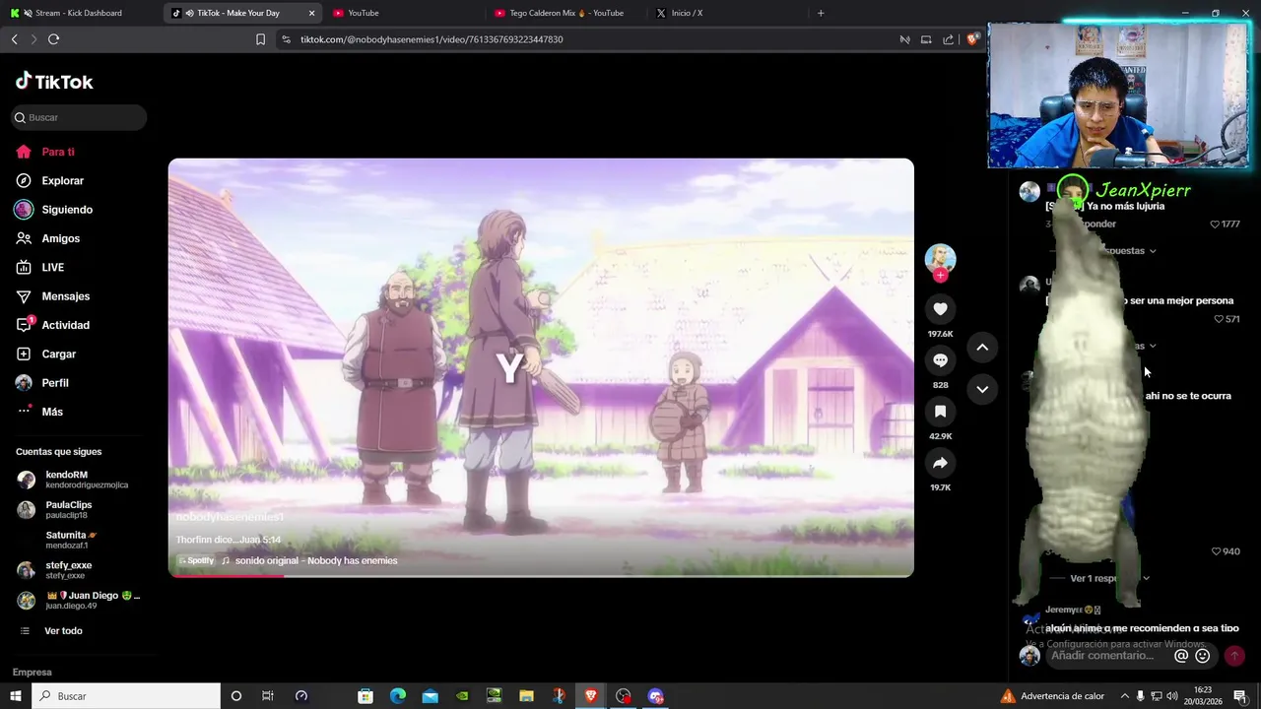Image resolution: width=1261 pixels, height=709 pixels.
Task: Open PaulaClips followed account
Action: [77, 509]
